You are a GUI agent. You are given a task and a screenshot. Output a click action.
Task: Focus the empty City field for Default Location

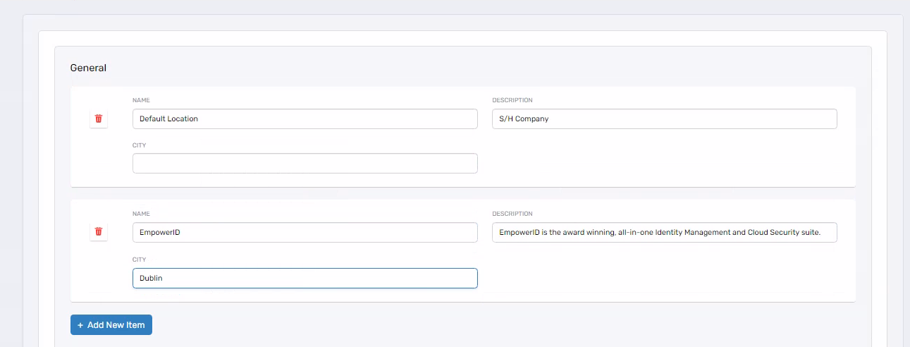[x=305, y=163]
